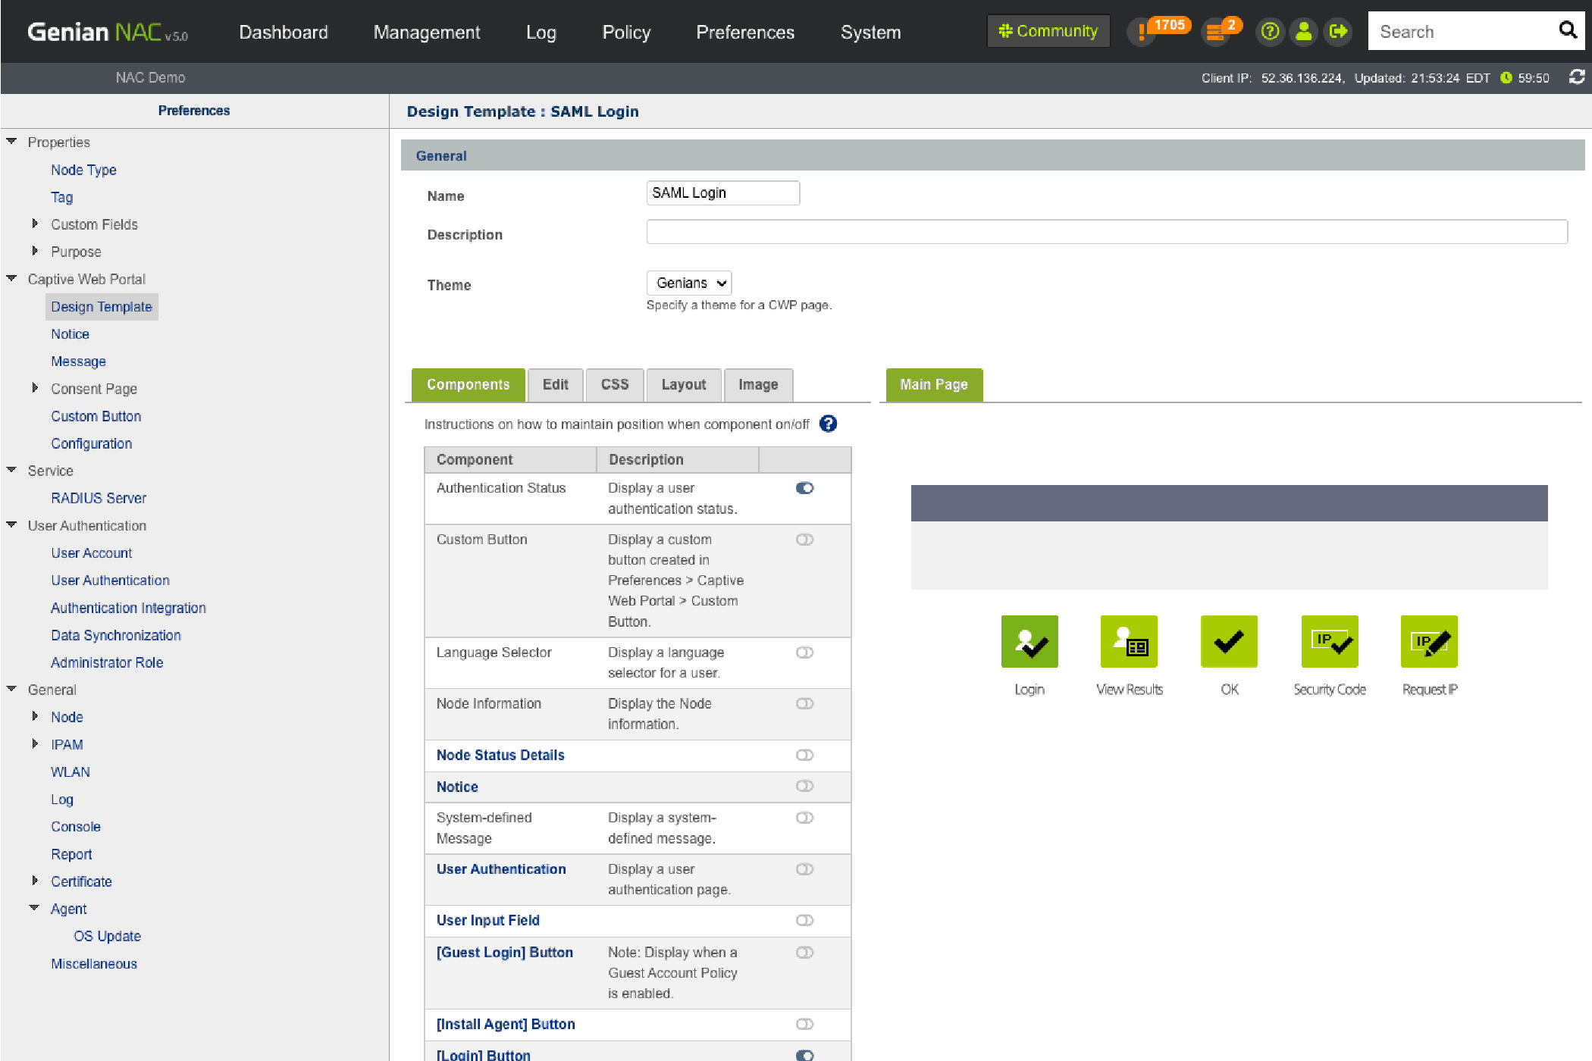Disable the Authentication Status component toggle

[x=804, y=488]
